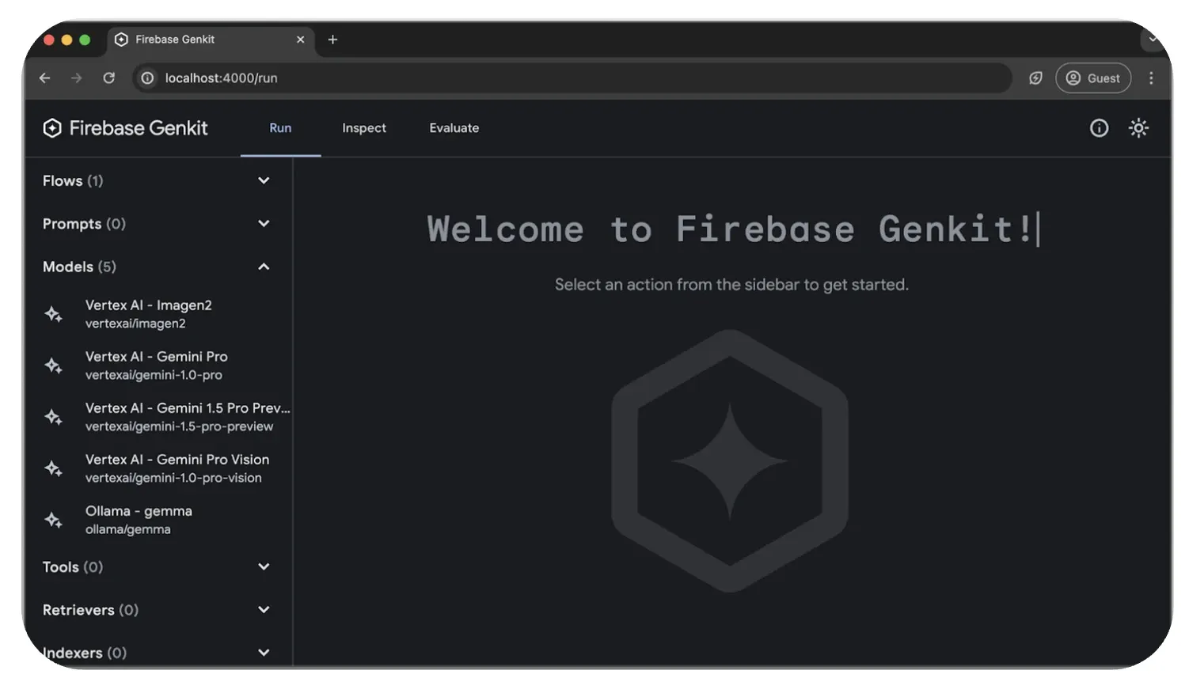Toggle the light/dark theme sun icon
Screen dimensions: 1189x693
point(1138,128)
